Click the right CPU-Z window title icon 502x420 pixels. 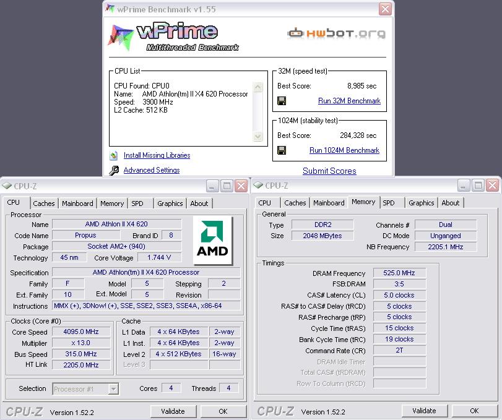pyautogui.click(x=258, y=185)
